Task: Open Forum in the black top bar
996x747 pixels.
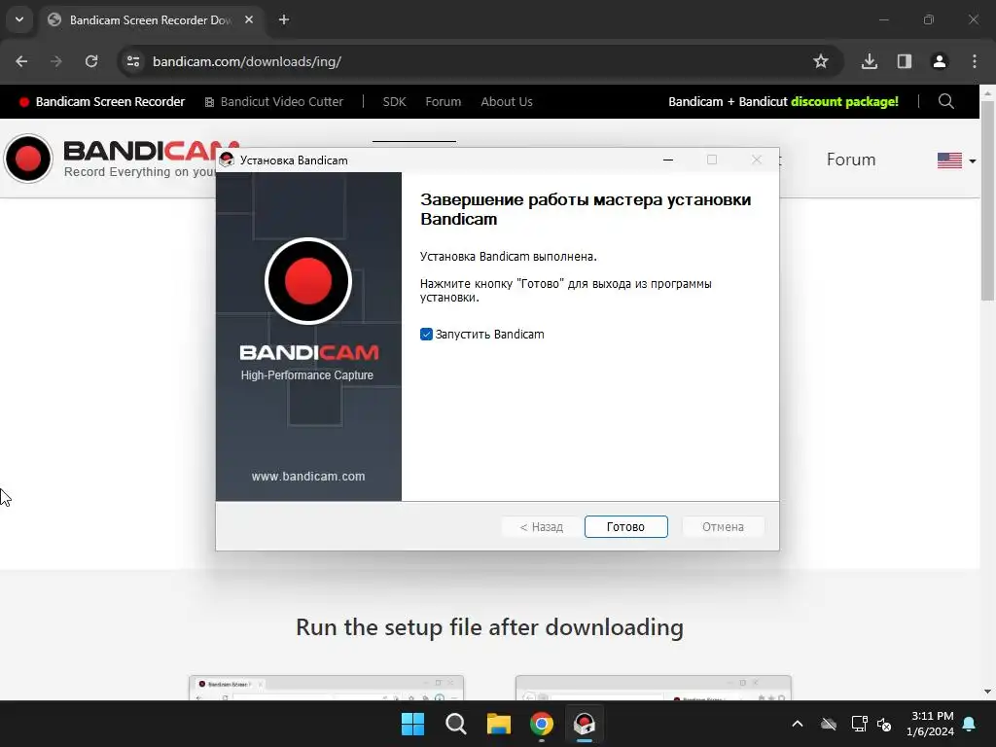Action: coord(444,101)
